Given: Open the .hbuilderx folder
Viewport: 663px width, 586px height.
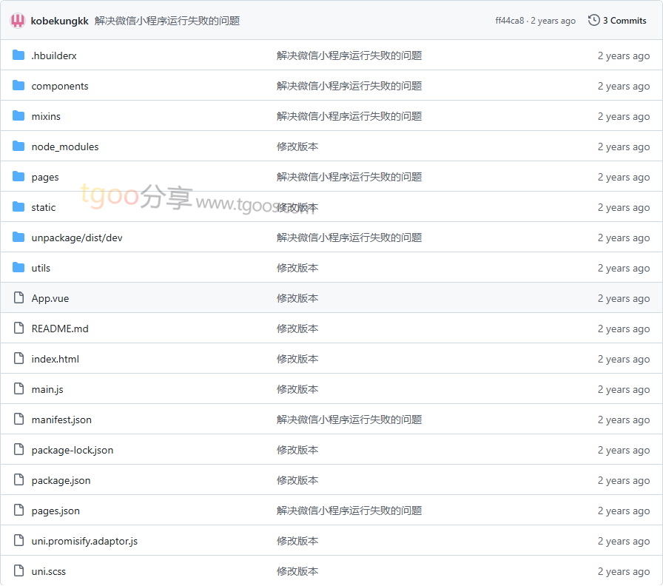Looking at the screenshot, I should [54, 55].
